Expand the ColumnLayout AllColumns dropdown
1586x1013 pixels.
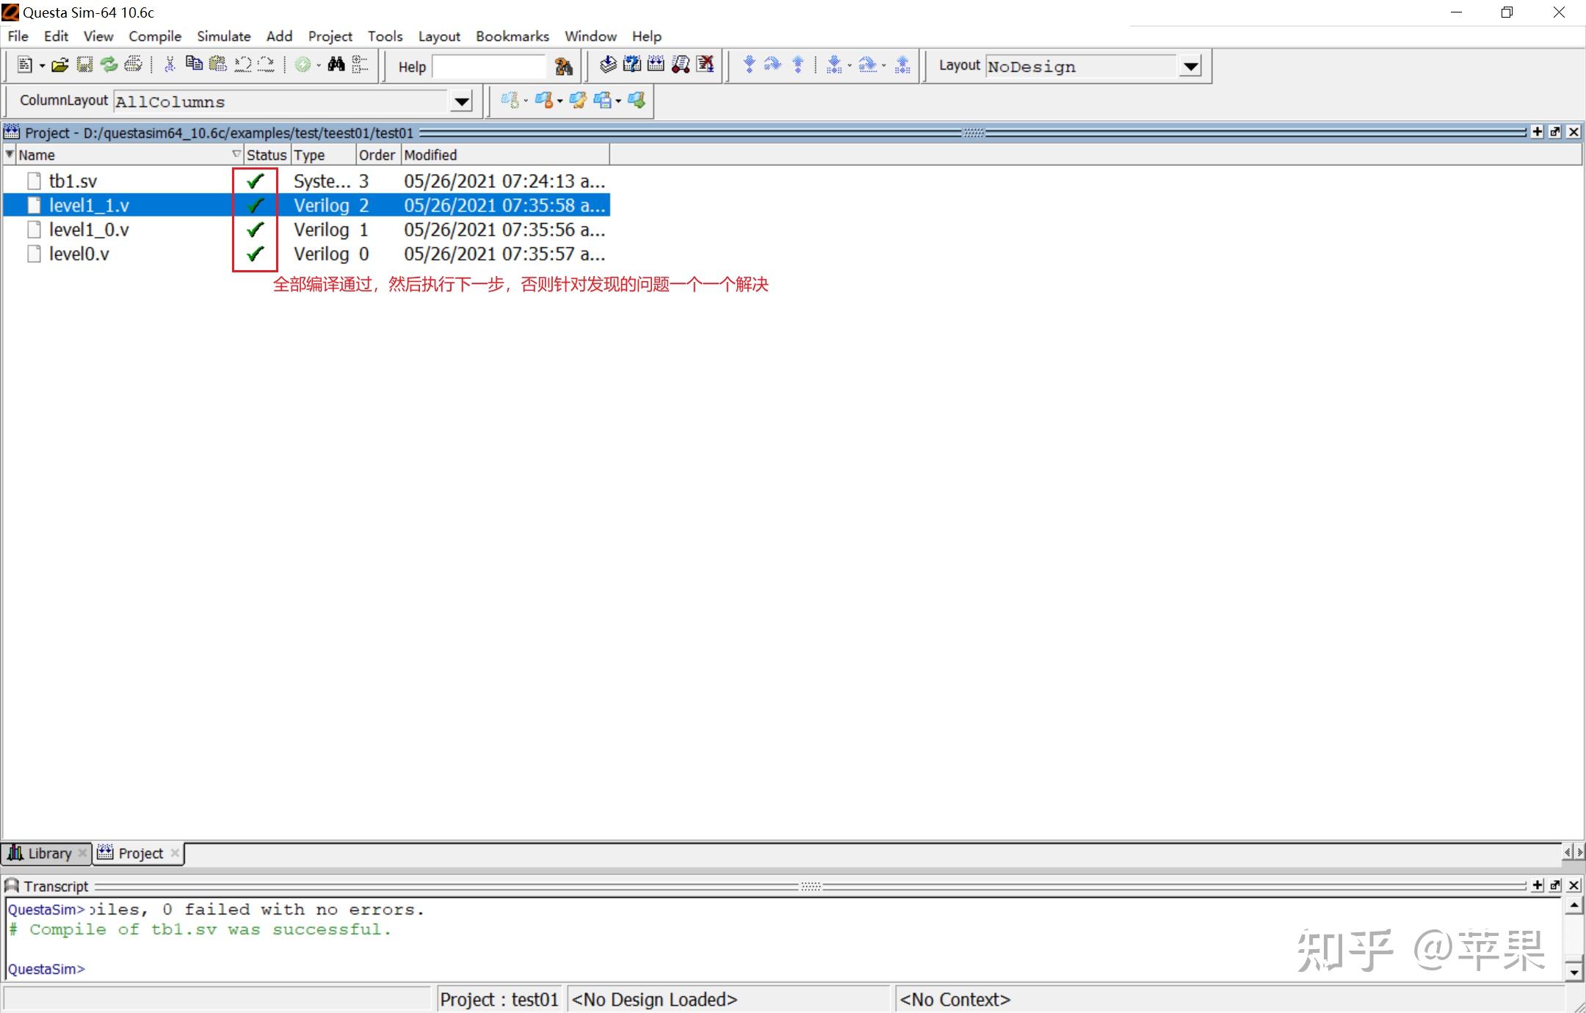coord(461,101)
